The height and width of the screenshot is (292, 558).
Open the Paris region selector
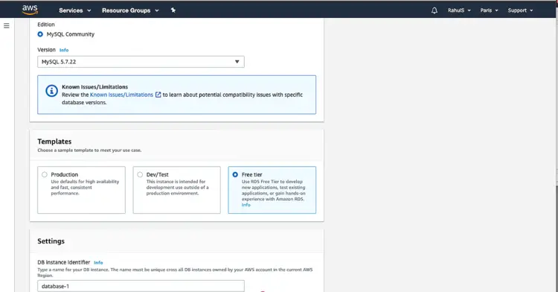coord(489,10)
